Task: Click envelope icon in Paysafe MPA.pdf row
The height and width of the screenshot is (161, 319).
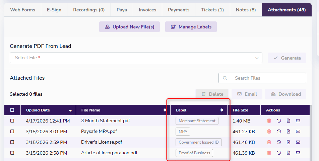Action: tap(298, 131)
